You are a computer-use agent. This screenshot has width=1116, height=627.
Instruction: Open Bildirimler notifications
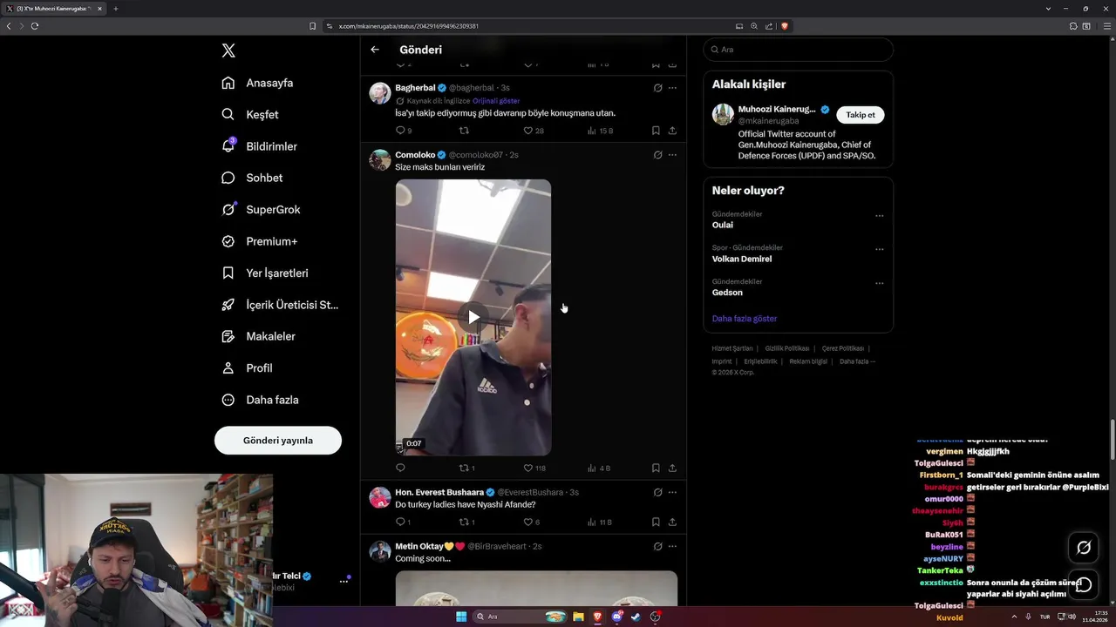[x=259, y=146]
